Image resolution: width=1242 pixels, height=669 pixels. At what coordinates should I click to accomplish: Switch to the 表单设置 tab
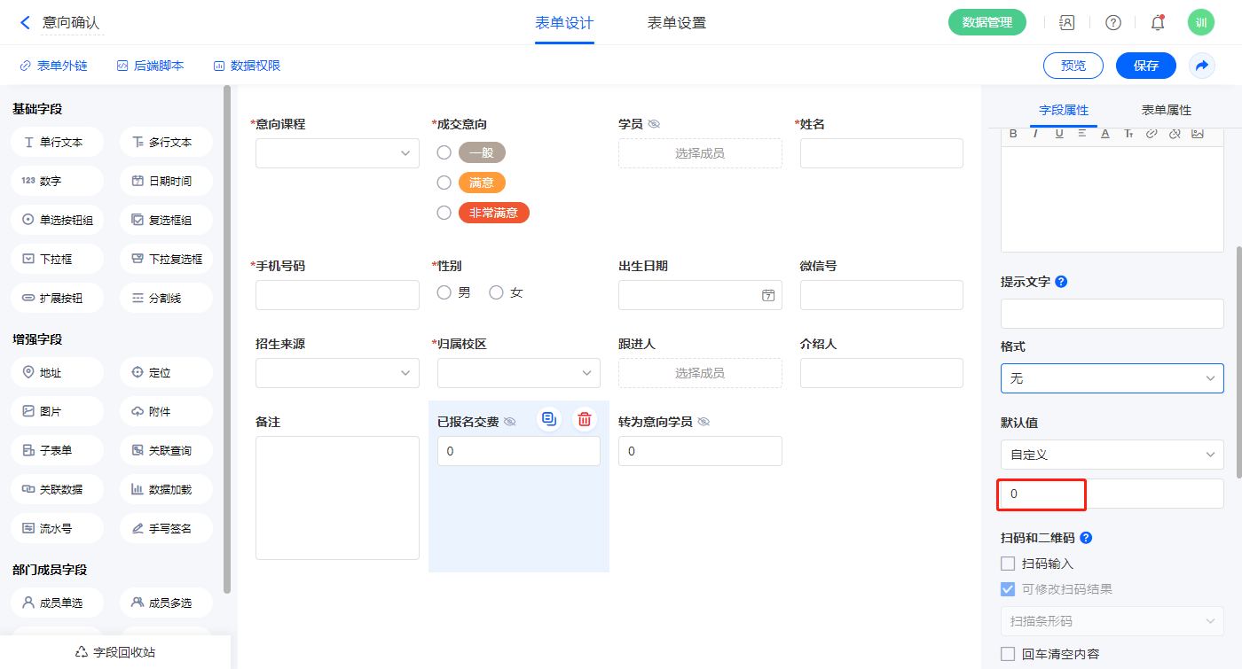[677, 23]
